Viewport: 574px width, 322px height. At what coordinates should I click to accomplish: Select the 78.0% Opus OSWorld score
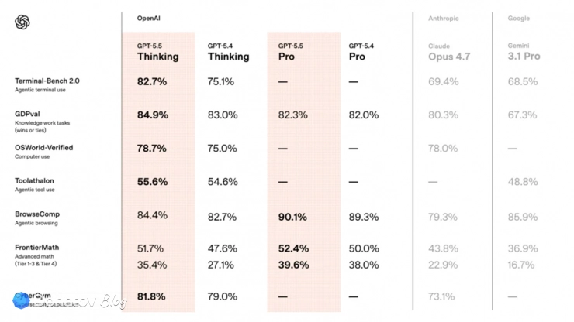tap(443, 149)
